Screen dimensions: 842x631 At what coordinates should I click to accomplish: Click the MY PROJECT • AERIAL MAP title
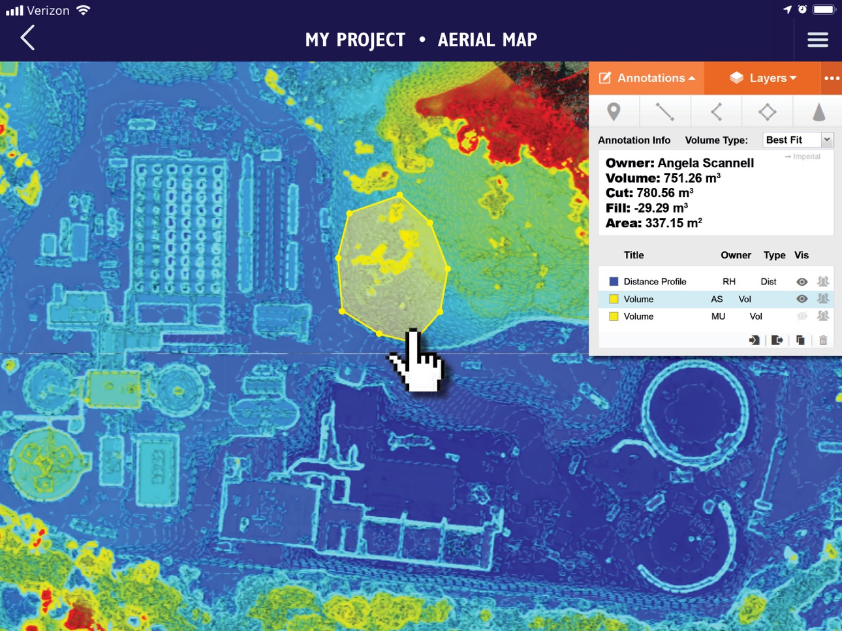coord(421,40)
